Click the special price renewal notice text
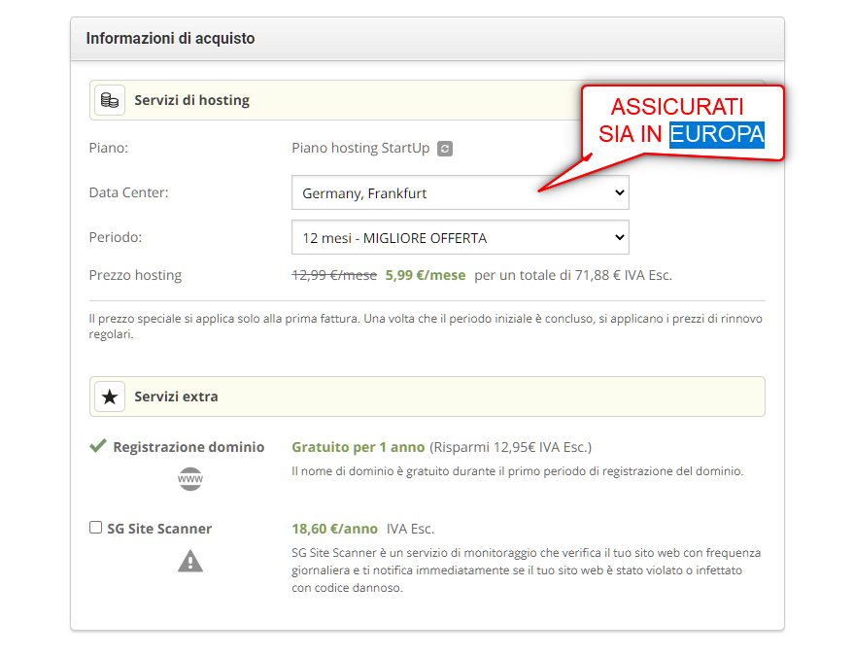 click(426, 327)
